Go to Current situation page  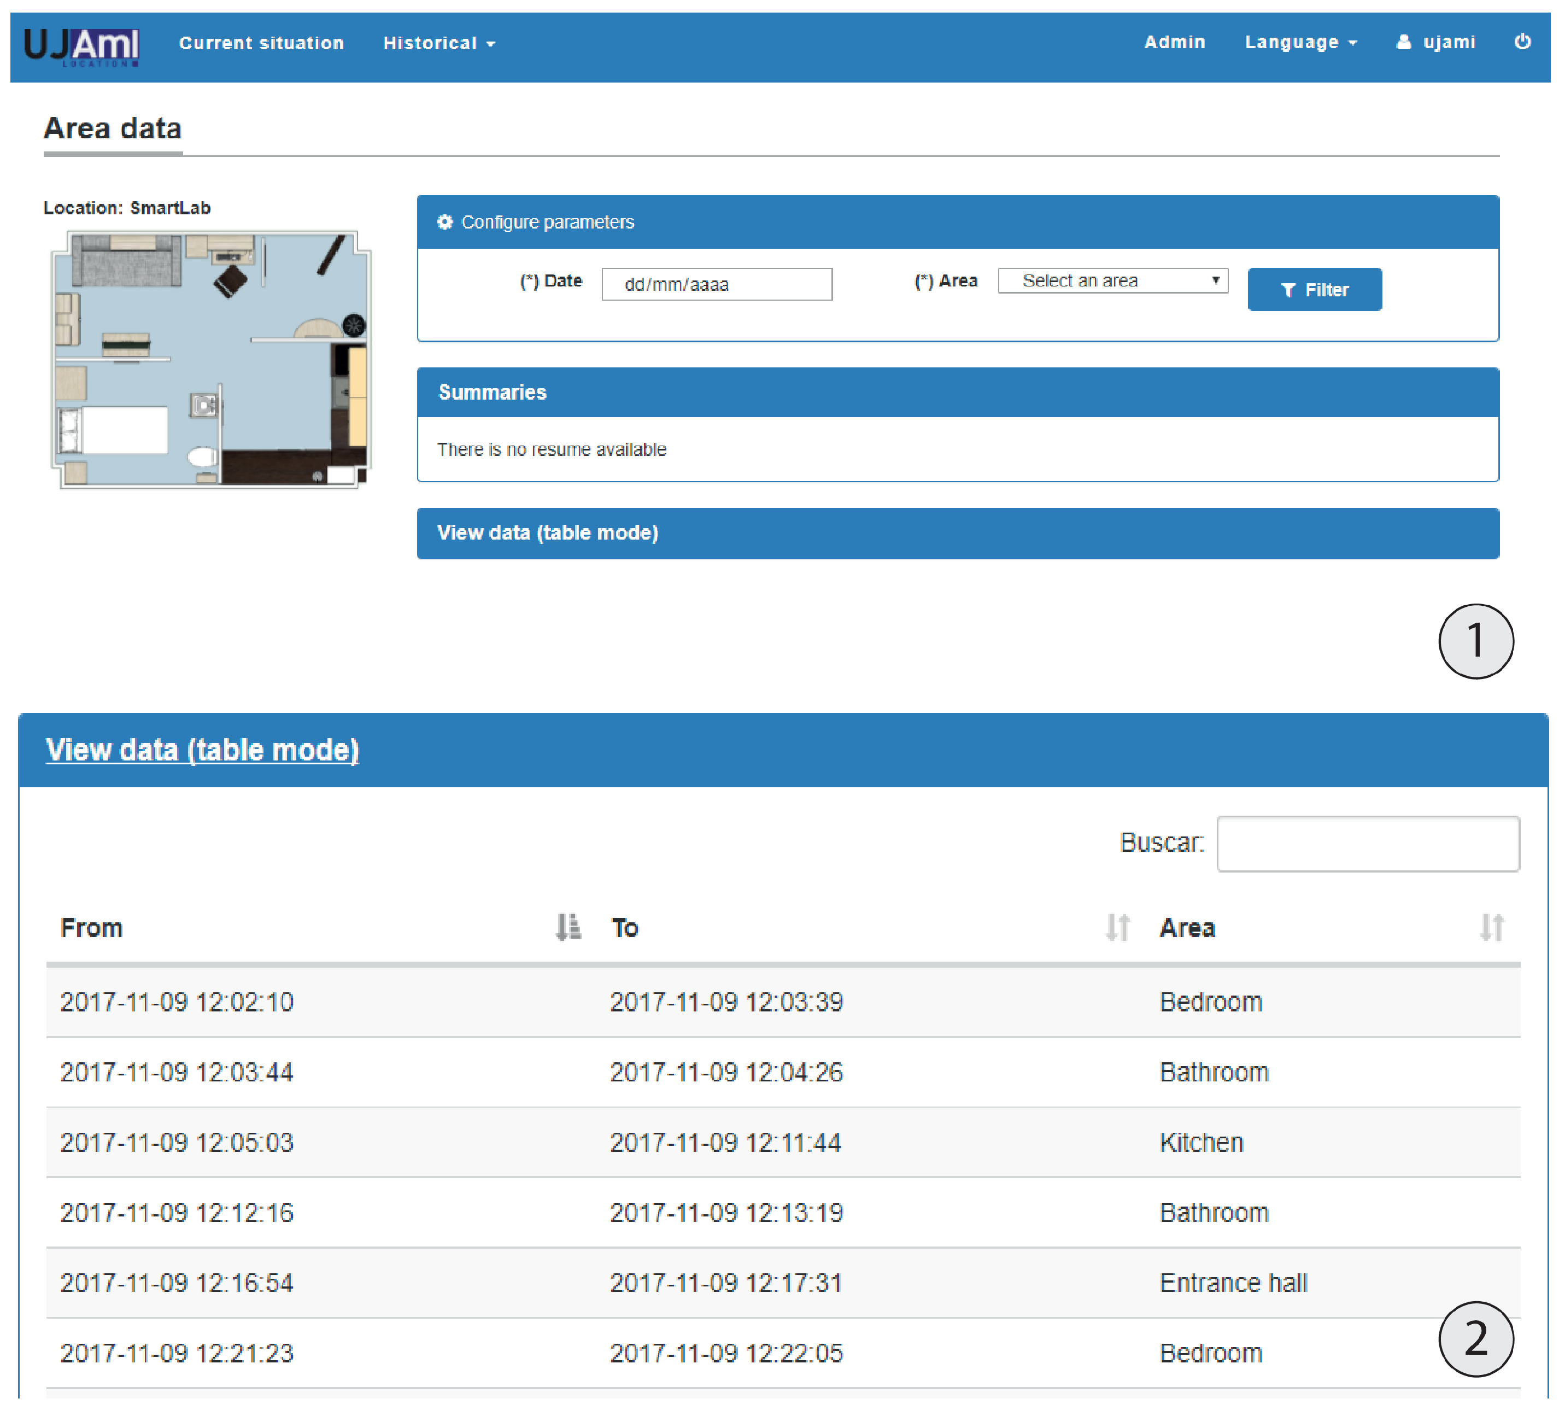tap(261, 44)
